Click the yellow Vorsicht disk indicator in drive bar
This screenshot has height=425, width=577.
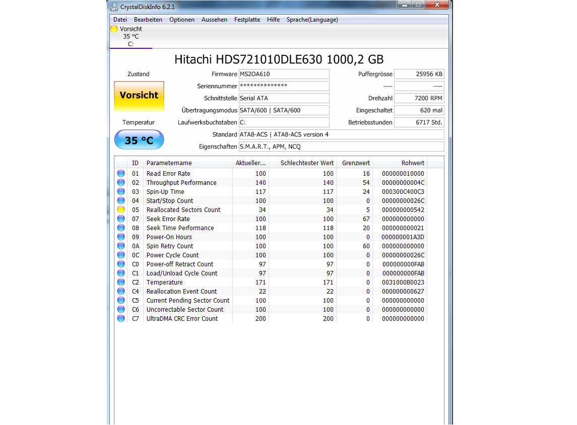[114, 29]
